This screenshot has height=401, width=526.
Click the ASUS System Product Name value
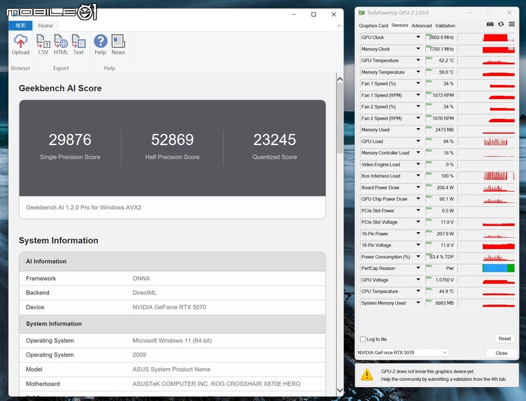(x=171, y=369)
